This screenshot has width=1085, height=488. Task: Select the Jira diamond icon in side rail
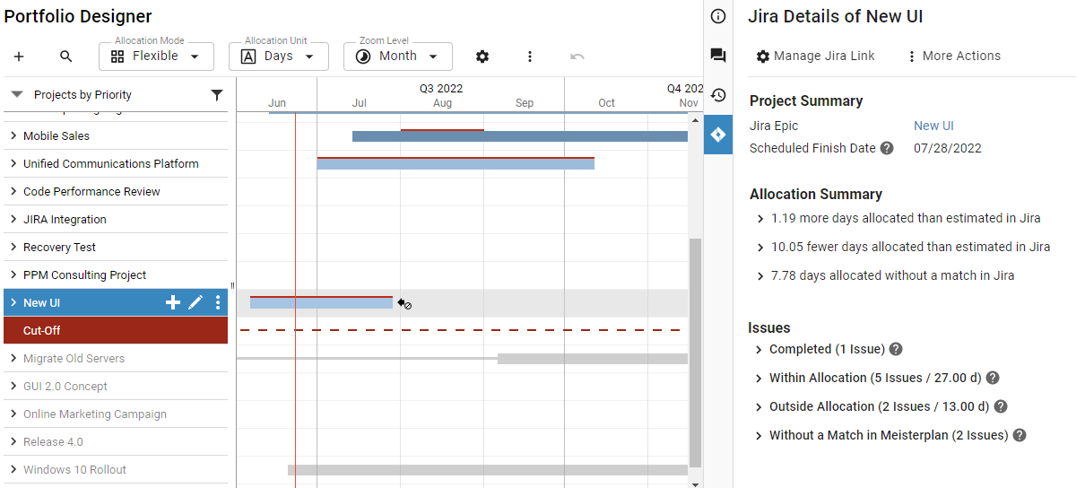(718, 135)
